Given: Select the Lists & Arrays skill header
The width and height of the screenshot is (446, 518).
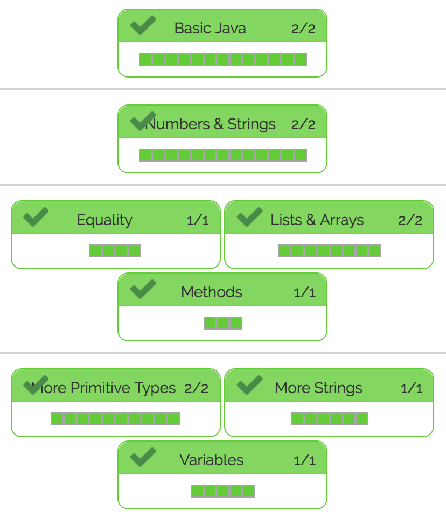Looking at the screenshot, I should (317, 220).
